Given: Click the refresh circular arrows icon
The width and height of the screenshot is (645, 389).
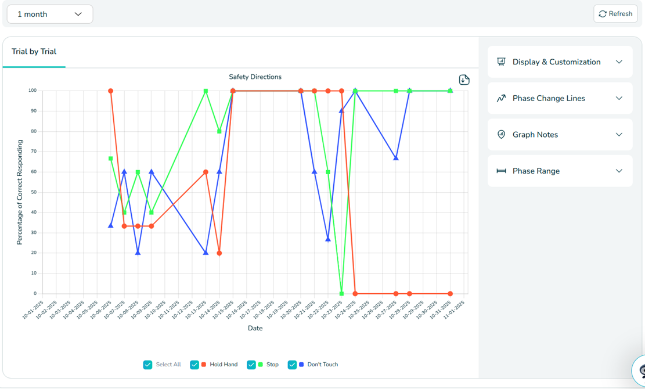Looking at the screenshot, I should (603, 14).
